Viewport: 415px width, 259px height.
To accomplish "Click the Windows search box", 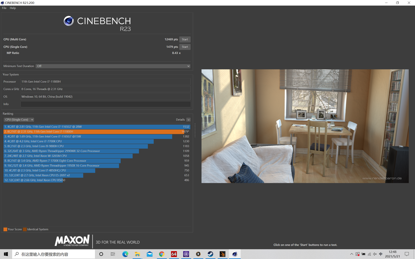I will 54,254.
